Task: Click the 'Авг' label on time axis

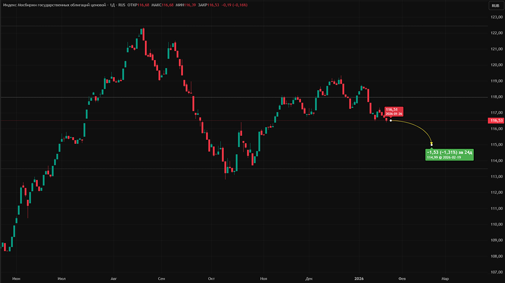Action: (114, 278)
